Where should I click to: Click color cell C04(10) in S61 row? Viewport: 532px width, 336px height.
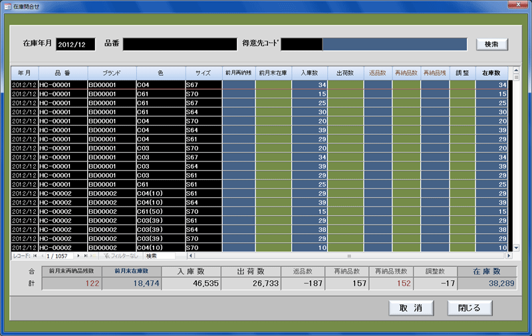(x=161, y=193)
